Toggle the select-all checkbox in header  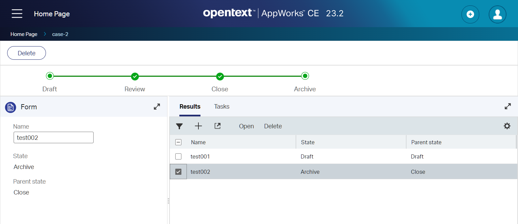pyautogui.click(x=178, y=142)
